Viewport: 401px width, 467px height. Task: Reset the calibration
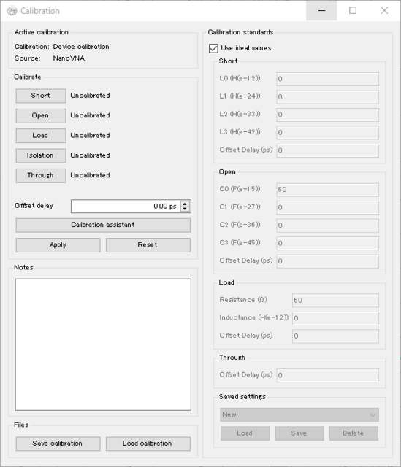pyautogui.click(x=148, y=245)
